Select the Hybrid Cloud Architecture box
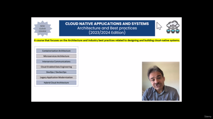The height and width of the screenshot is (119, 213). (x=56, y=83)
